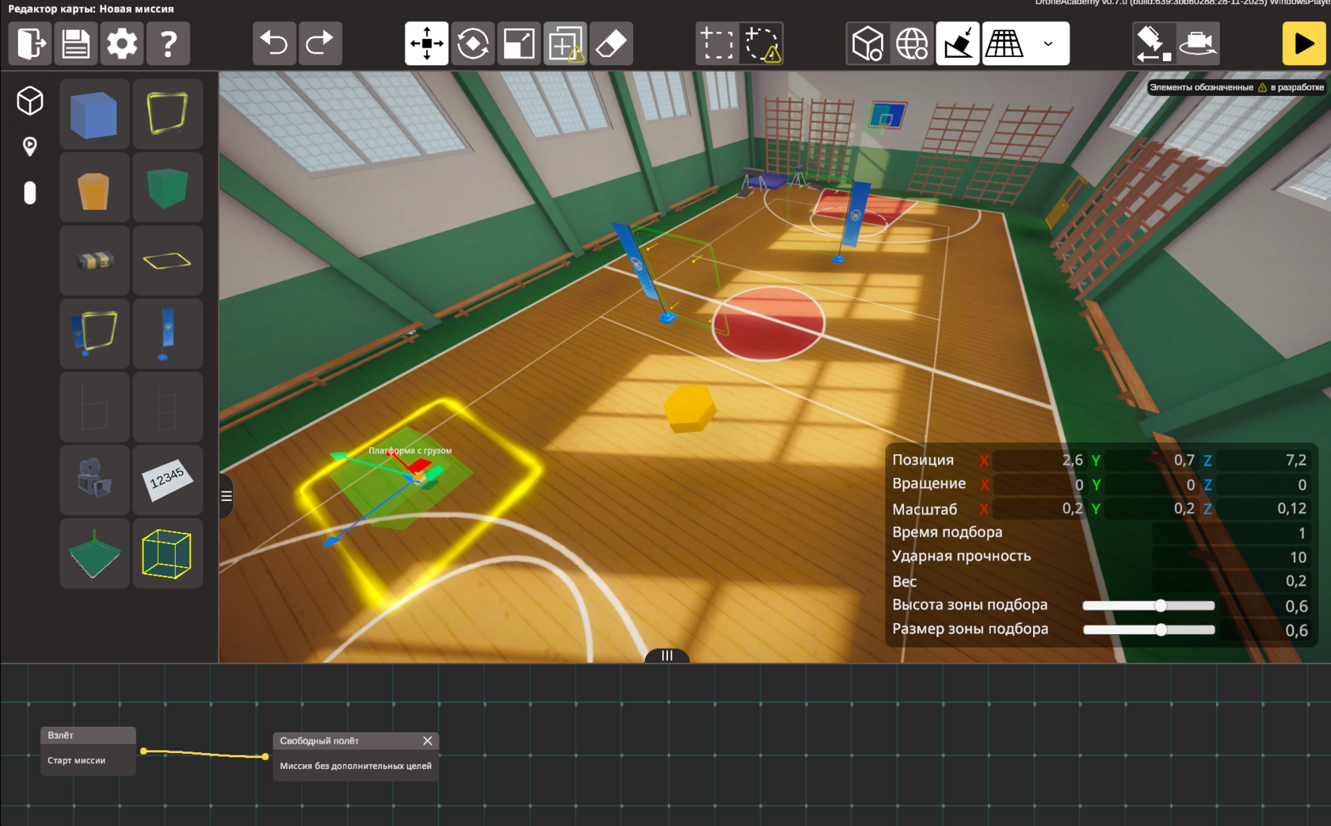This screenshot has height=826, width=1331.
Task: Collapse the object palette with hamburger handle
Action: point(227,496)
